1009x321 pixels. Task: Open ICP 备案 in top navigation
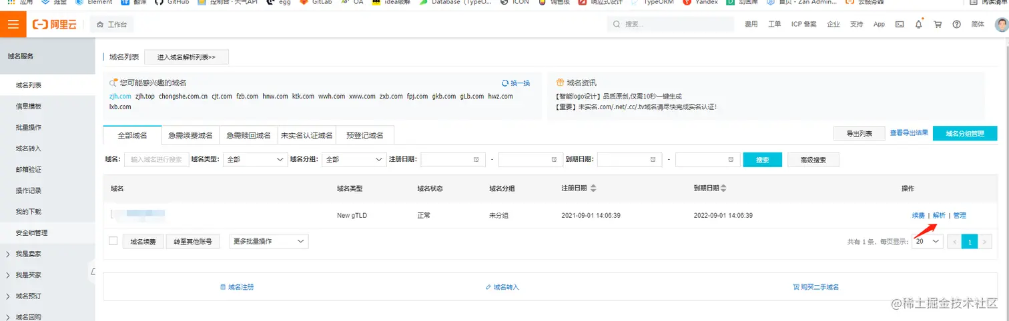[803, 24]
